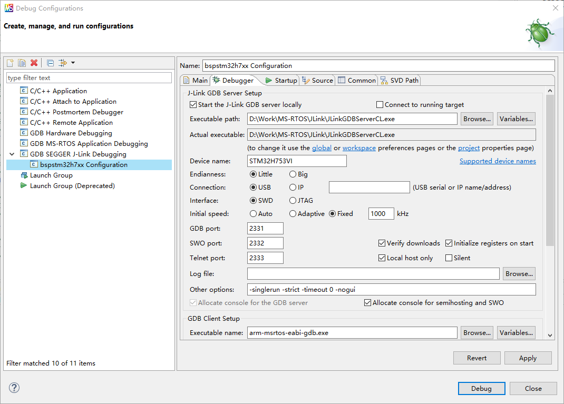
Task: Open the filter toolbar dropdown arrow
Action: pyautogui.click(x=73, y=63)
